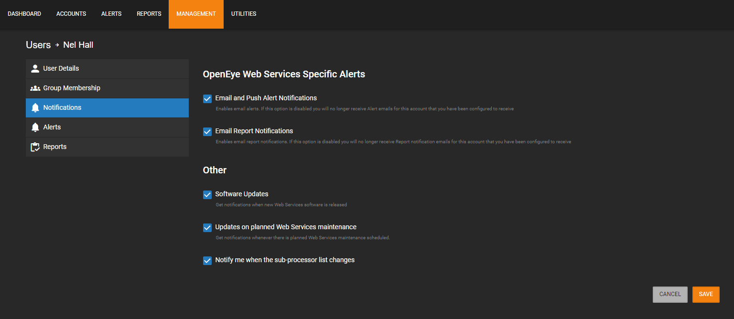Go to the Accounts tab

(x=71, y=14)
